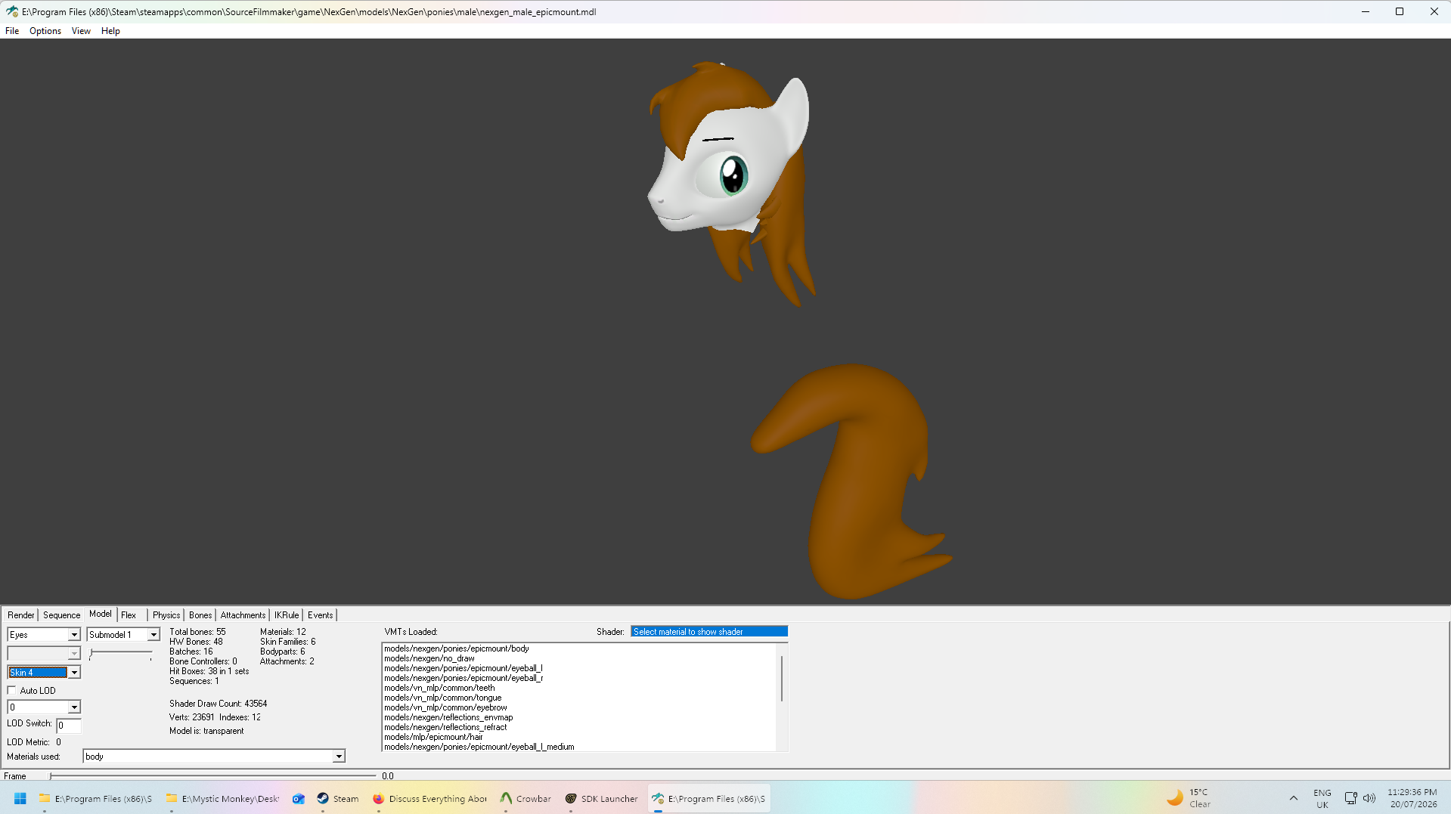Select the eyeball_l material entry
This screenshot has width=1451, height=814.
[x=464, y=668]
